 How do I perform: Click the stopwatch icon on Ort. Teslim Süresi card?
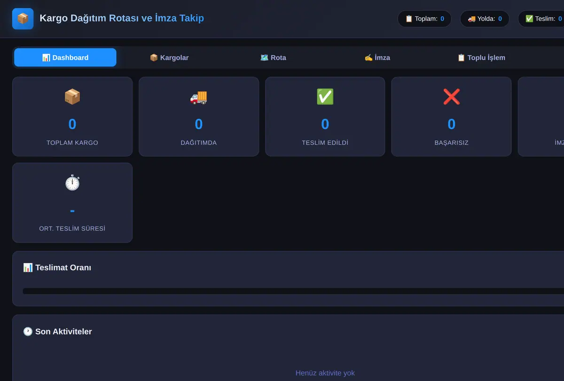tap(72, 183)
